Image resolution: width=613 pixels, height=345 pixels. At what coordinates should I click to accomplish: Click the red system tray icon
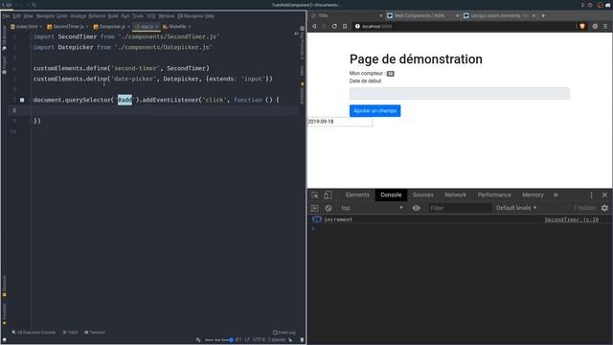coord(601,5)
